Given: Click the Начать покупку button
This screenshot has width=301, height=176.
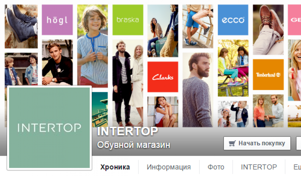Looking at the screenshot, I should point(257,143).
